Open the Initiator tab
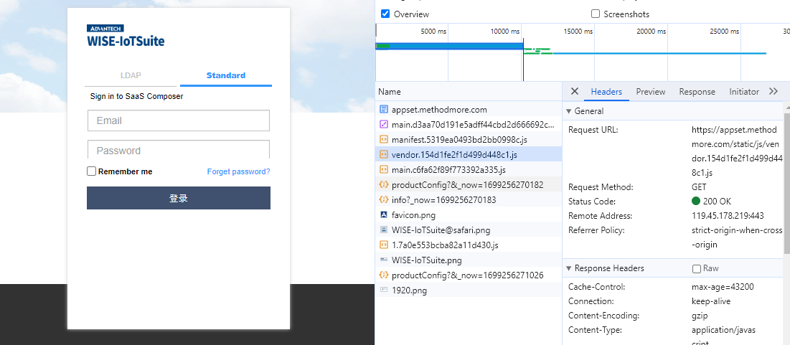 click(x=744, y=92)
